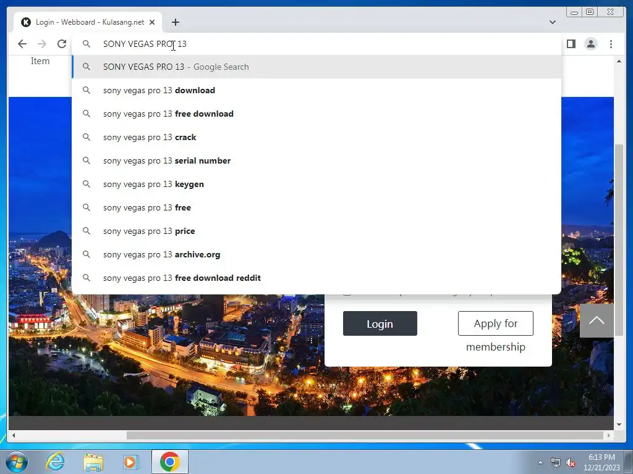Open Windows Explorer folder from taskbar
This screenshot has height=474, width=633.
(x=93, y=462)
